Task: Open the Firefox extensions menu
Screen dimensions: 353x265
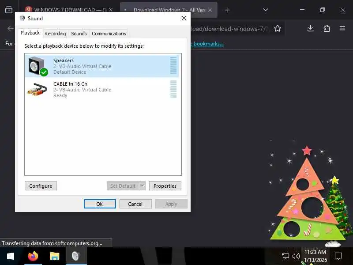Action: tap(327, 28)
